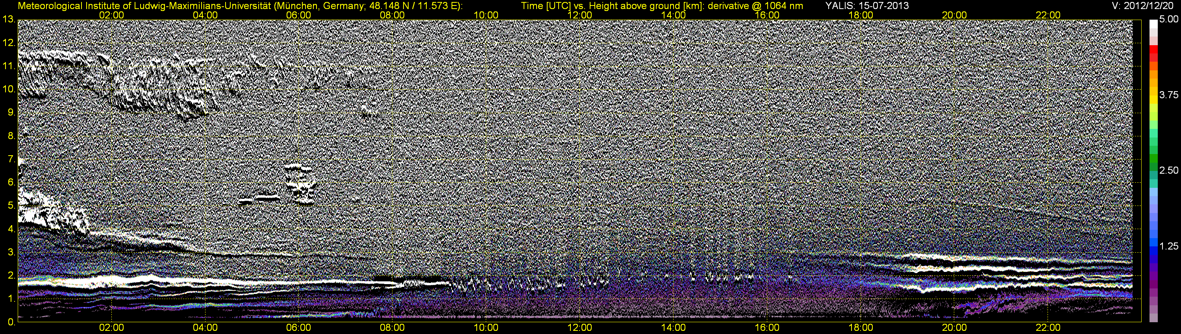Click the 10 km height axis label

(x=8, y=90)
